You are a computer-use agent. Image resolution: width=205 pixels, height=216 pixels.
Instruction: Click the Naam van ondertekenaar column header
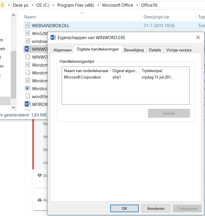point(86,71)
